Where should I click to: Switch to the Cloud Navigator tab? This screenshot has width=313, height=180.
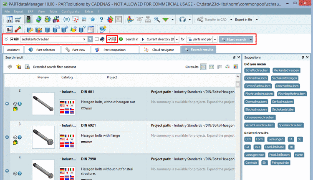[160, 50]
